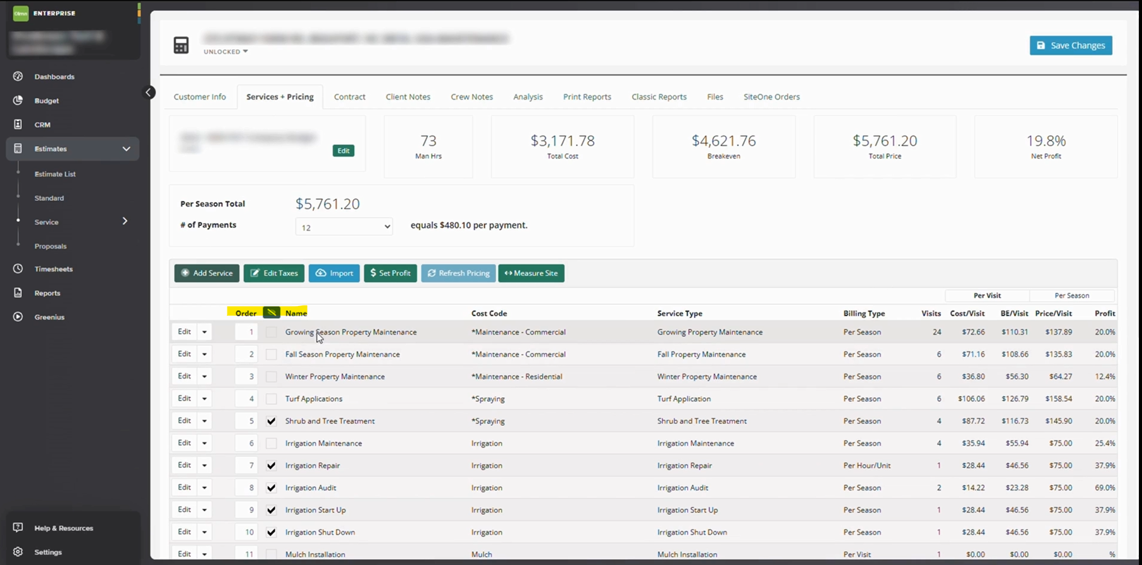The image size is (1142, 565).
Task: Click the Set Profit button
Action: (x=390, y=273)
